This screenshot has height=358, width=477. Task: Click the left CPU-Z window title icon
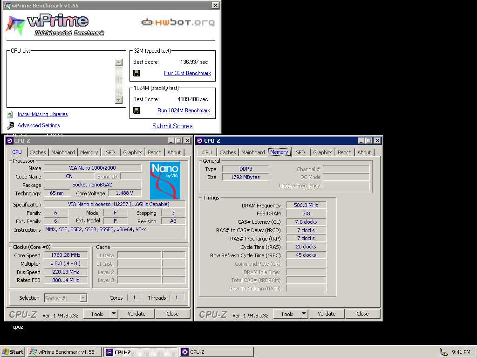10,141
